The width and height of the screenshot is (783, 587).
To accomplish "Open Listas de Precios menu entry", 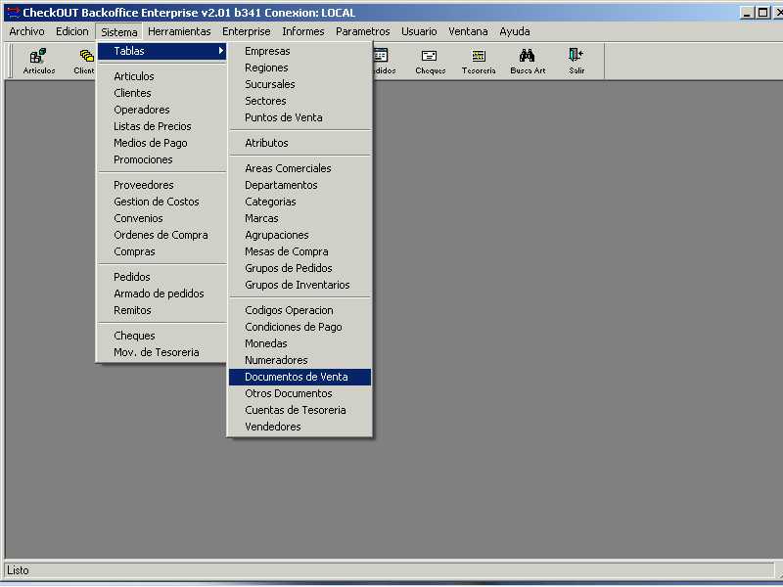I will coord(161,126).
